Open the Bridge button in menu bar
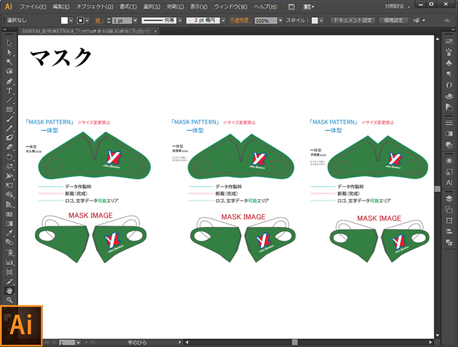The height and width of the screenshot is (347, 458). pyautogui.click(x=291, y=6)
